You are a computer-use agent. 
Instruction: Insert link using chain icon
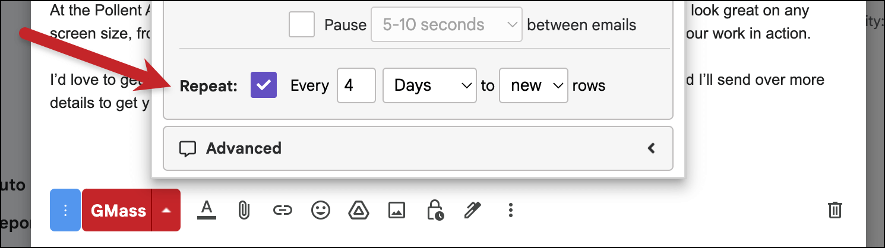(x=282, y=210)
